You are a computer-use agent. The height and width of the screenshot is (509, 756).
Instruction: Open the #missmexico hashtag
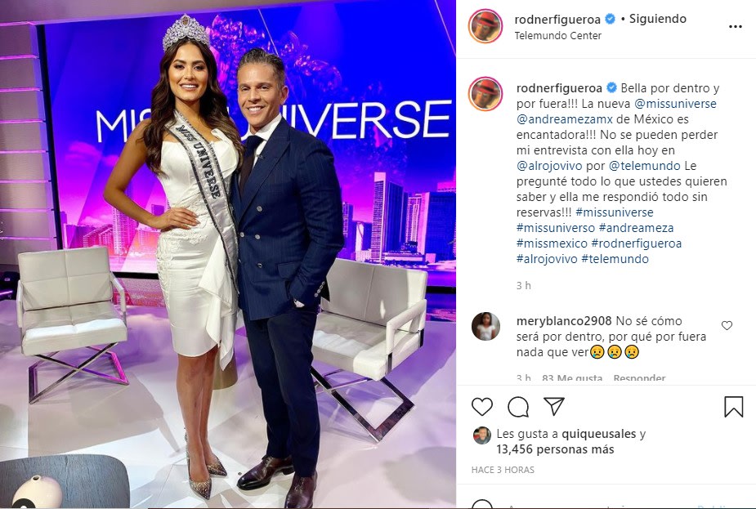click(x=552, y=243)
